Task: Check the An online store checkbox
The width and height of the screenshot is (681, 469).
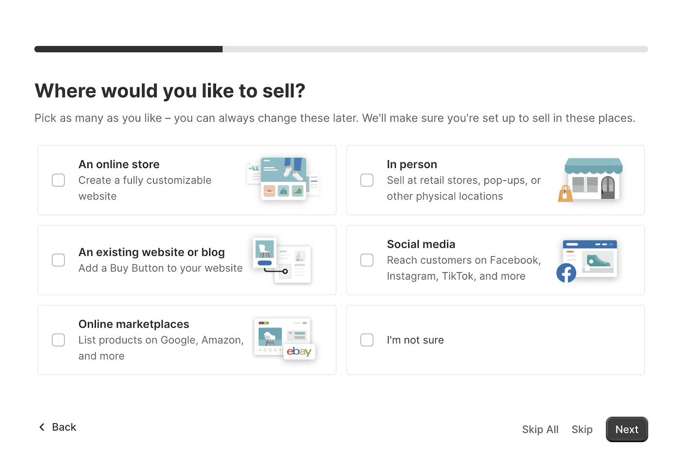Action: click(58, 180)
